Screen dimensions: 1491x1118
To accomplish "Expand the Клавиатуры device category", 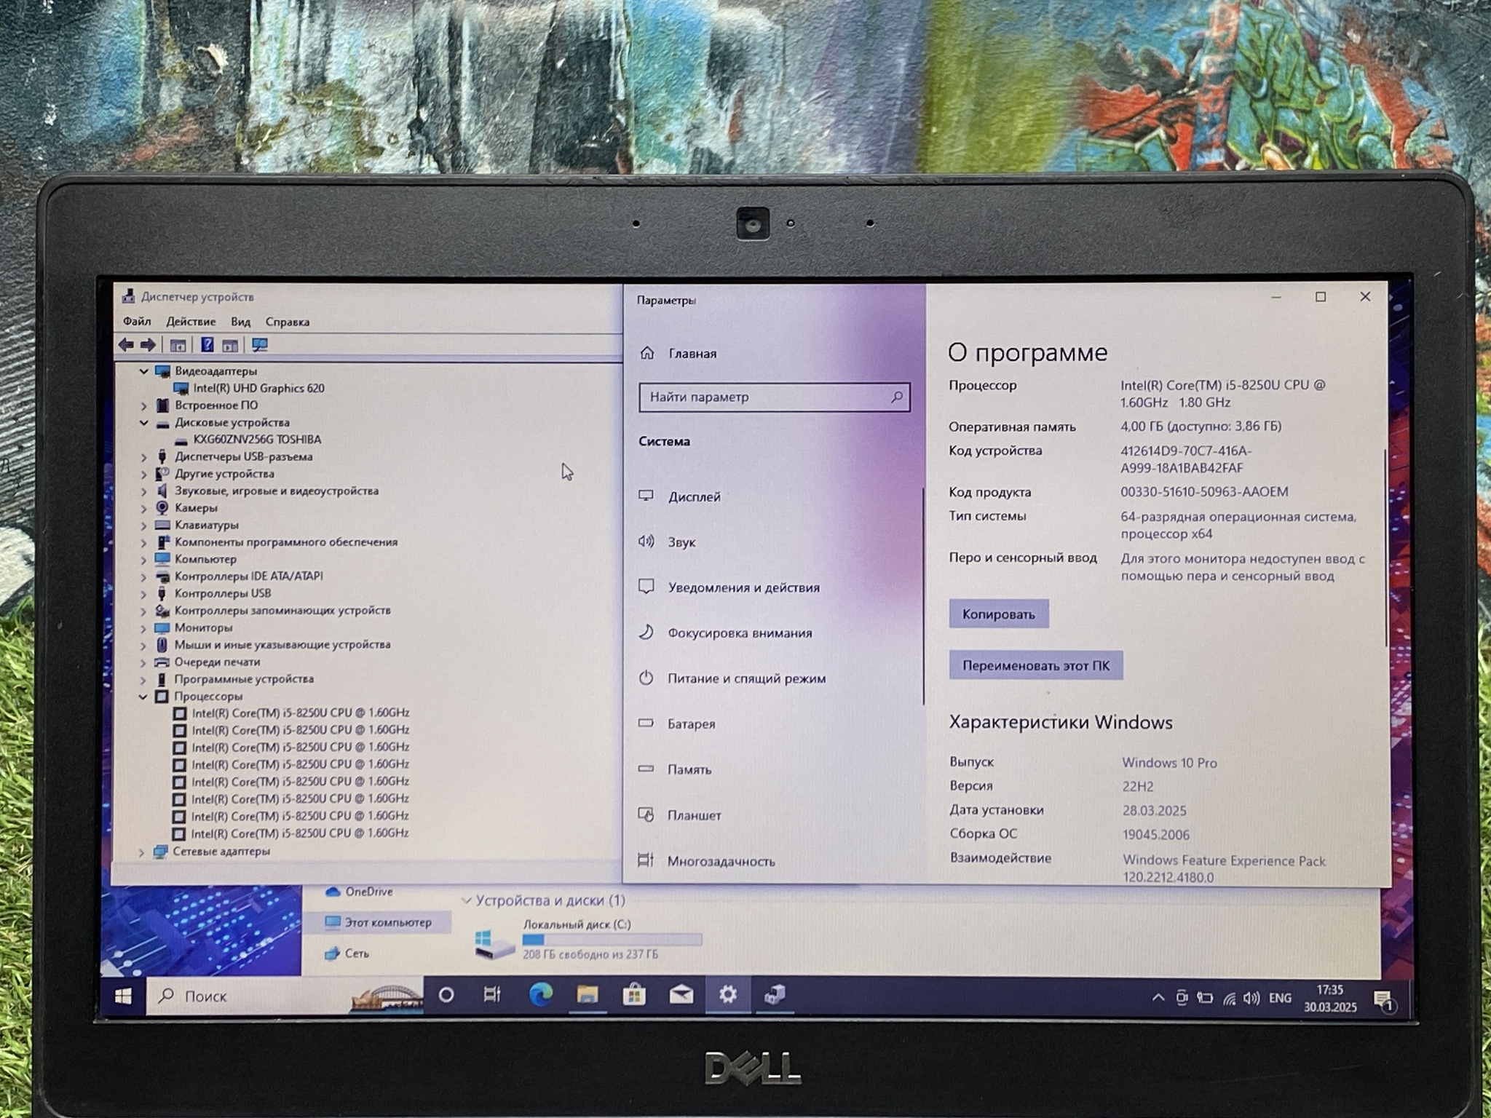I will click(x=143, y=526).
